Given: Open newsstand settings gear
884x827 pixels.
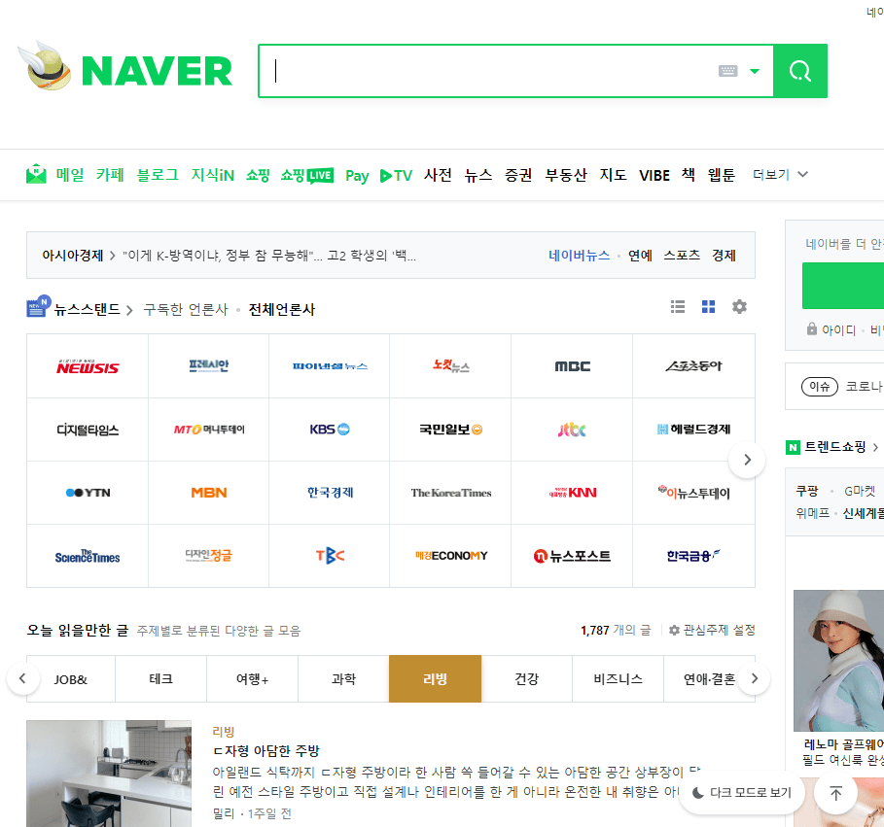Looking at the screenshot, I should point(739,306).
